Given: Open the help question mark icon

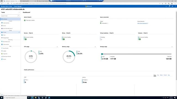Looking at the screenshot, I should pyautogui.click(x=175, y=6).
